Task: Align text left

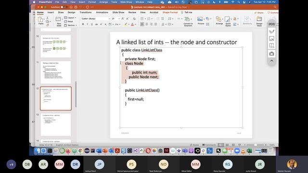Action: coord(142,25)
